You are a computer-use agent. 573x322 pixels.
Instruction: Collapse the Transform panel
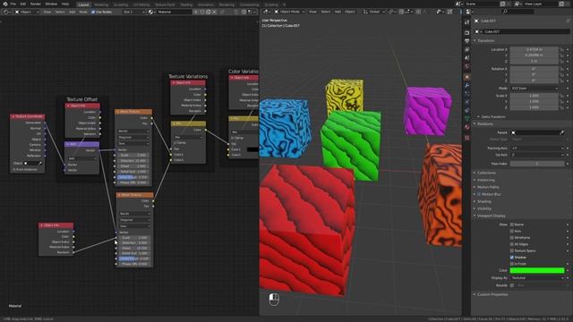coord(486,40)
